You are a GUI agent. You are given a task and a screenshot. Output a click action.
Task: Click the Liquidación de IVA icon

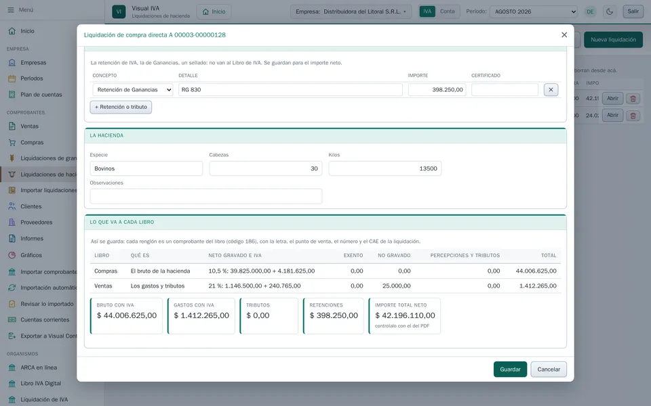point(12,399)
